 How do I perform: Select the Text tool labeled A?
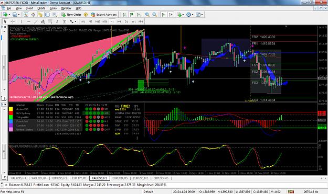57,21
